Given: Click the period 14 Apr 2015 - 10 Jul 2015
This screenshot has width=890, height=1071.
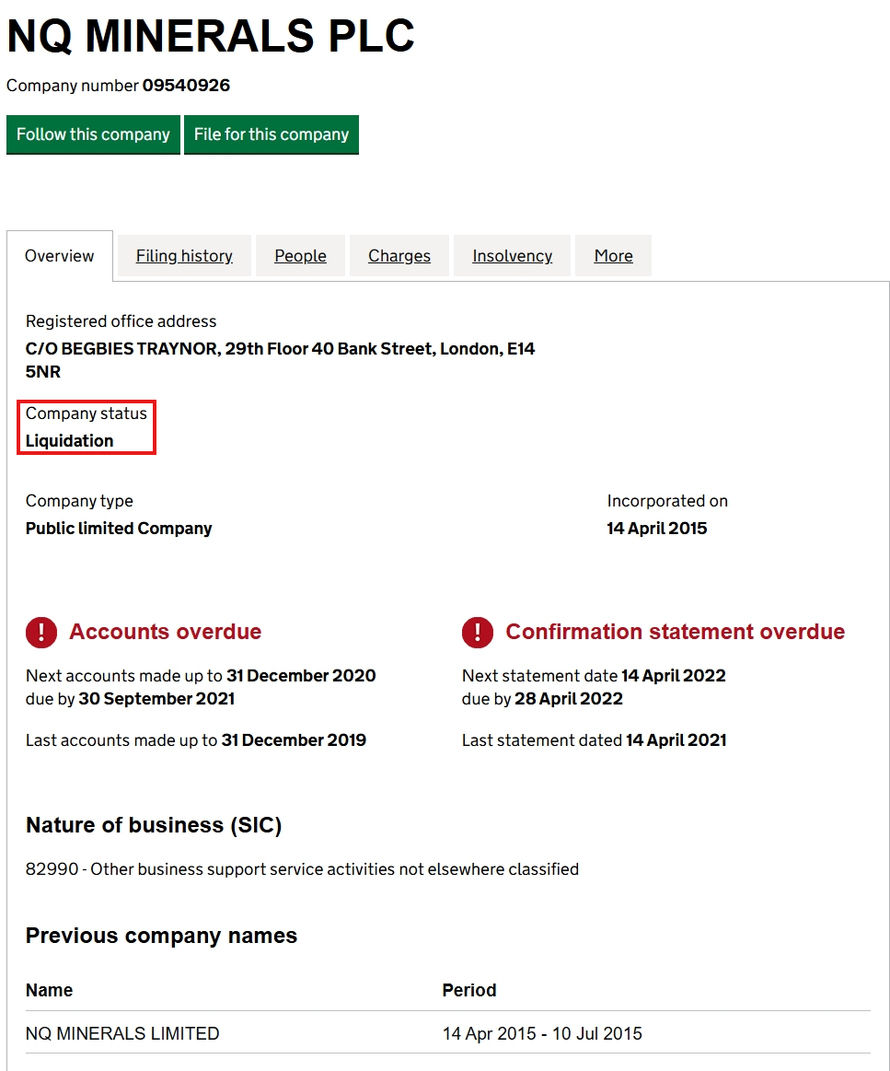Looking at the screenshot, I should click(x=542, y=1033).
